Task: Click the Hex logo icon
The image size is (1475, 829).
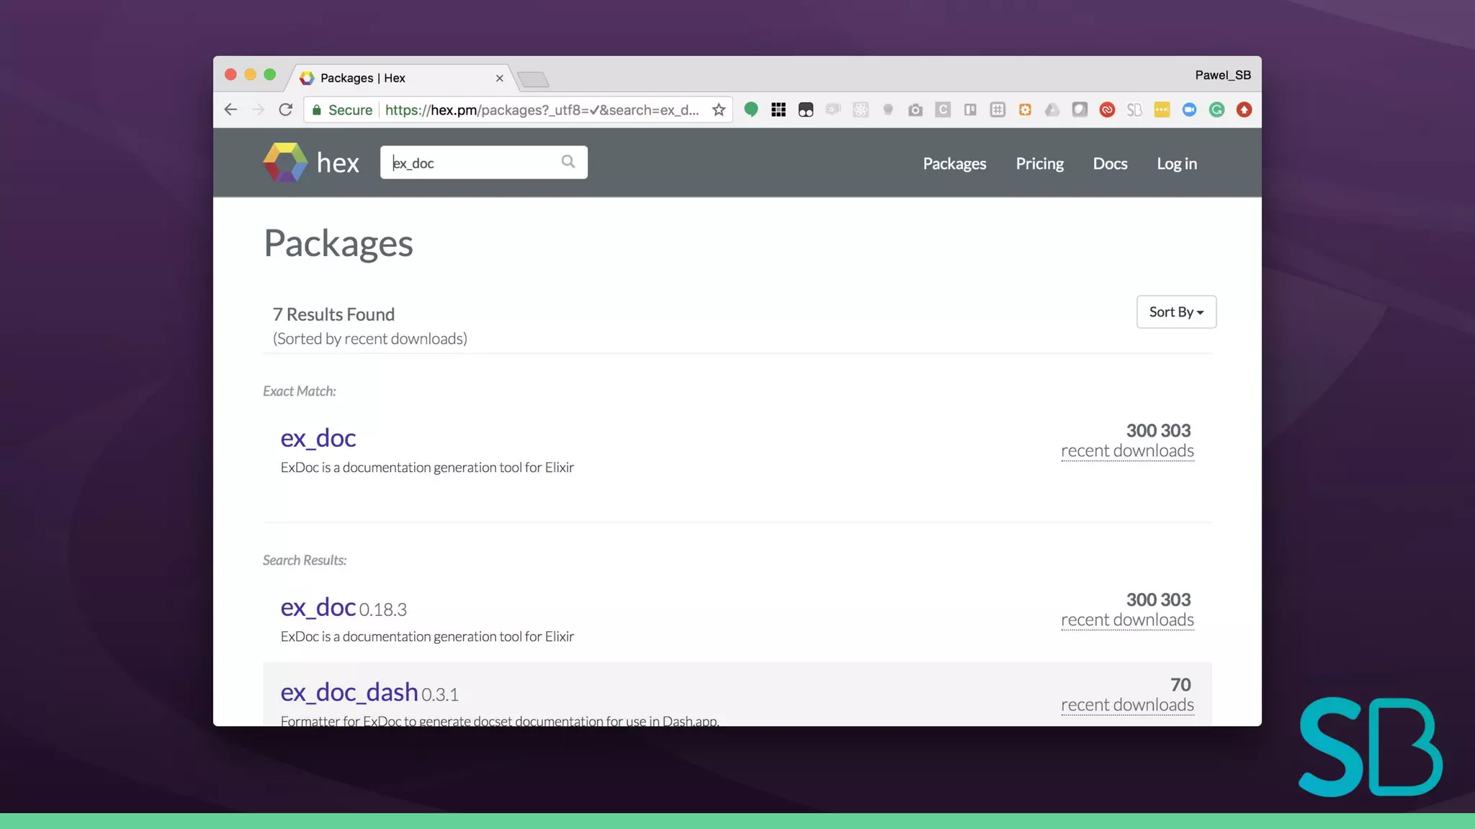Action: click(x=285, y=163)
